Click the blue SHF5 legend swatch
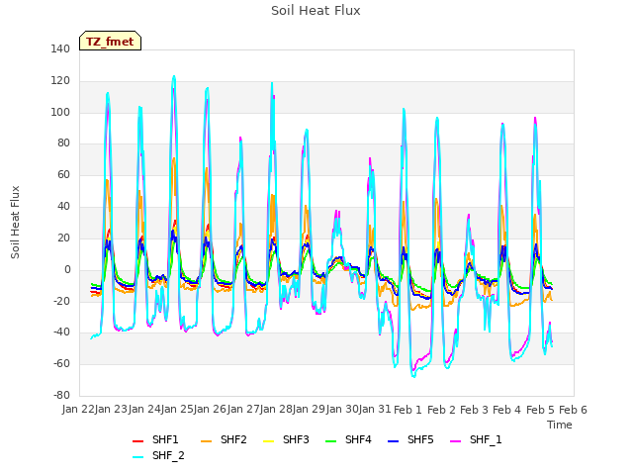The width and height of the screenshot is (633, 475). pos(394,440)
